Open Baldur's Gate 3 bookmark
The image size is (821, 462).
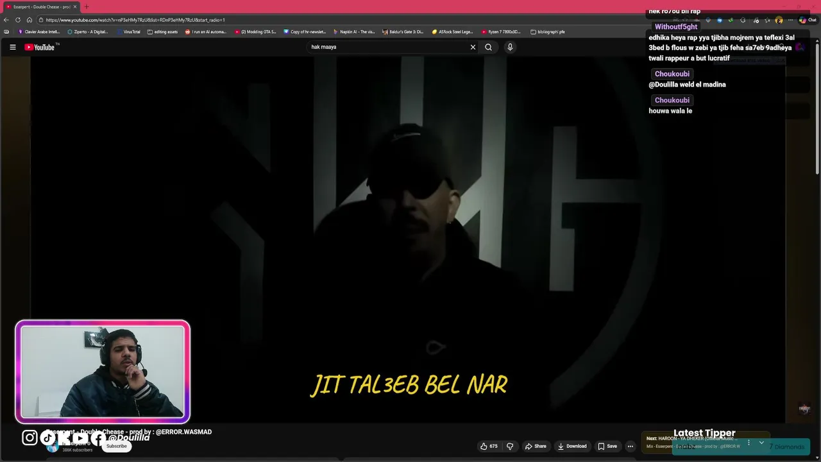pyautogui.click(x=403, y=31)
